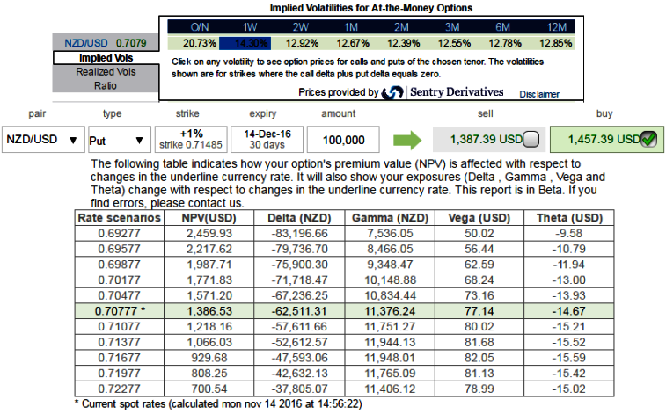
Task: Switch to the Implied Vols tab
Action: coord(106,58)
